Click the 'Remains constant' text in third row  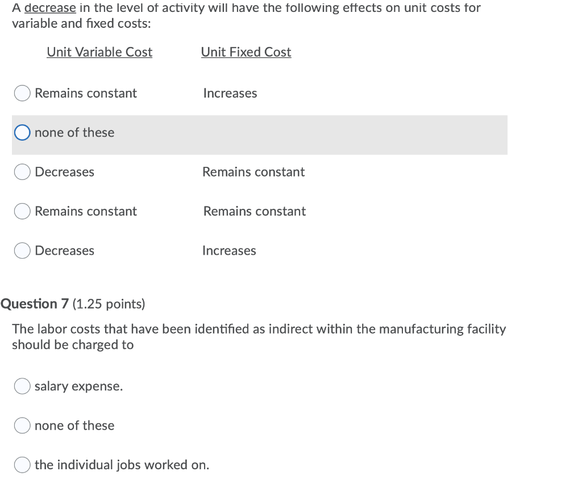(x=253, y=171)
